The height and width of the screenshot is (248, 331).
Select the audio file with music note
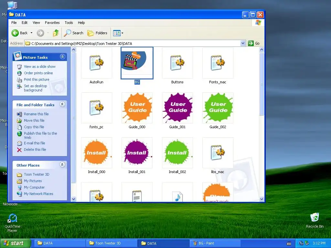coord(177,192)
